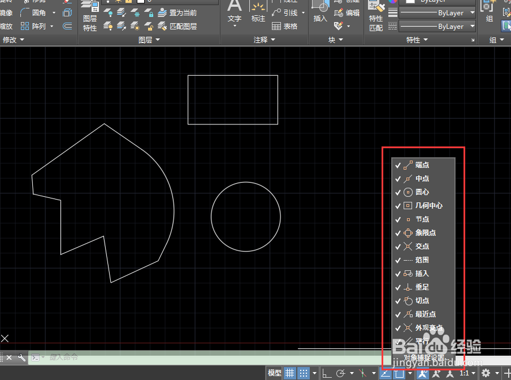Expand the 图层 panel
Screen dimensions: 511x380
[149, 40]
